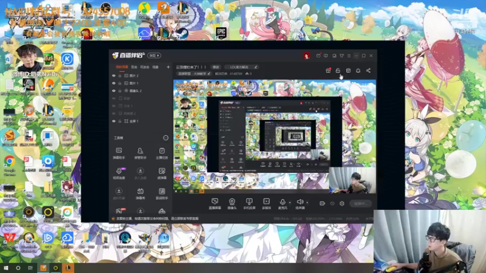
Task: Edit the 英雄联盟 category with its pencil
Action: click(x=209, y=73)
